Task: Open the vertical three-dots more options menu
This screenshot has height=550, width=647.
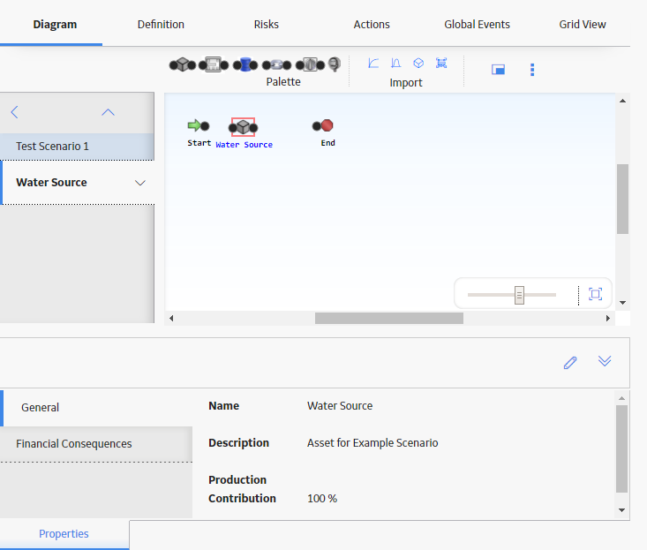Action: pyautogui.click(x=532, y=70)
